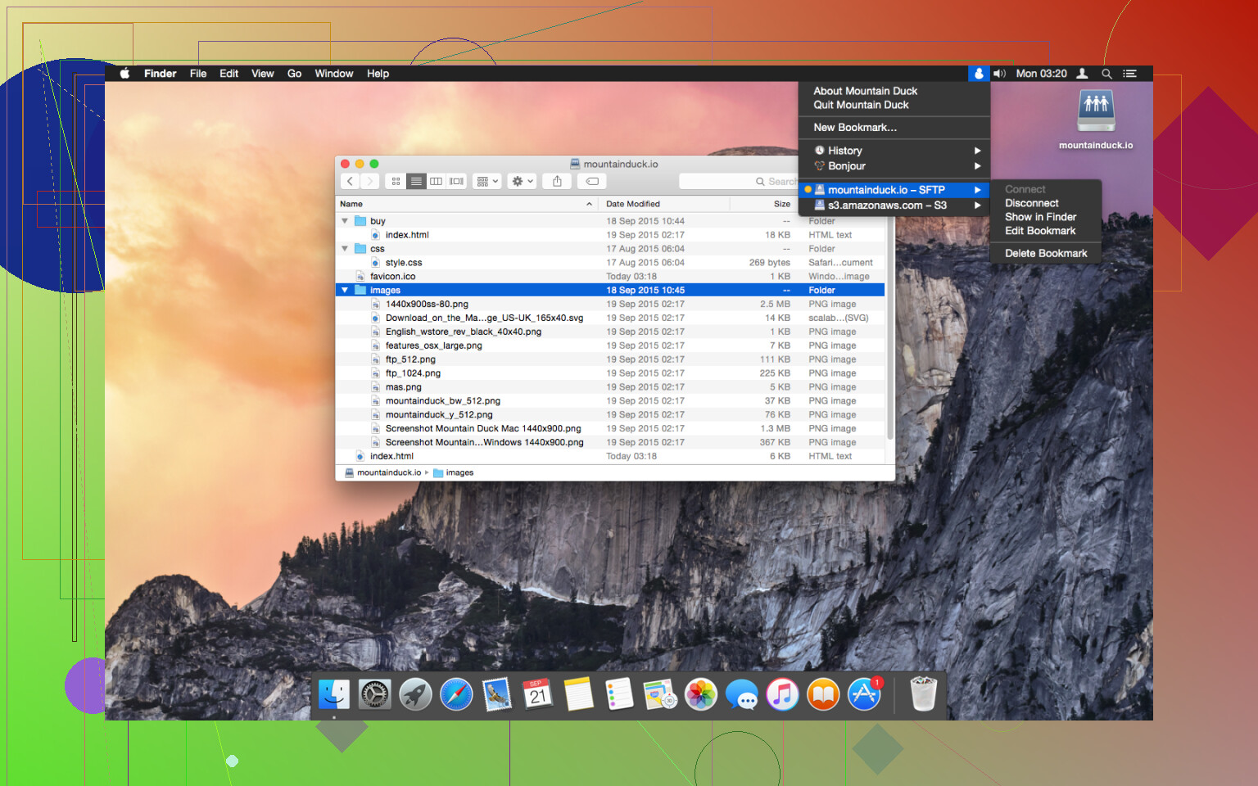Open Reminders from the Dock
The image size is (1258, 786).
pos(619,695)
